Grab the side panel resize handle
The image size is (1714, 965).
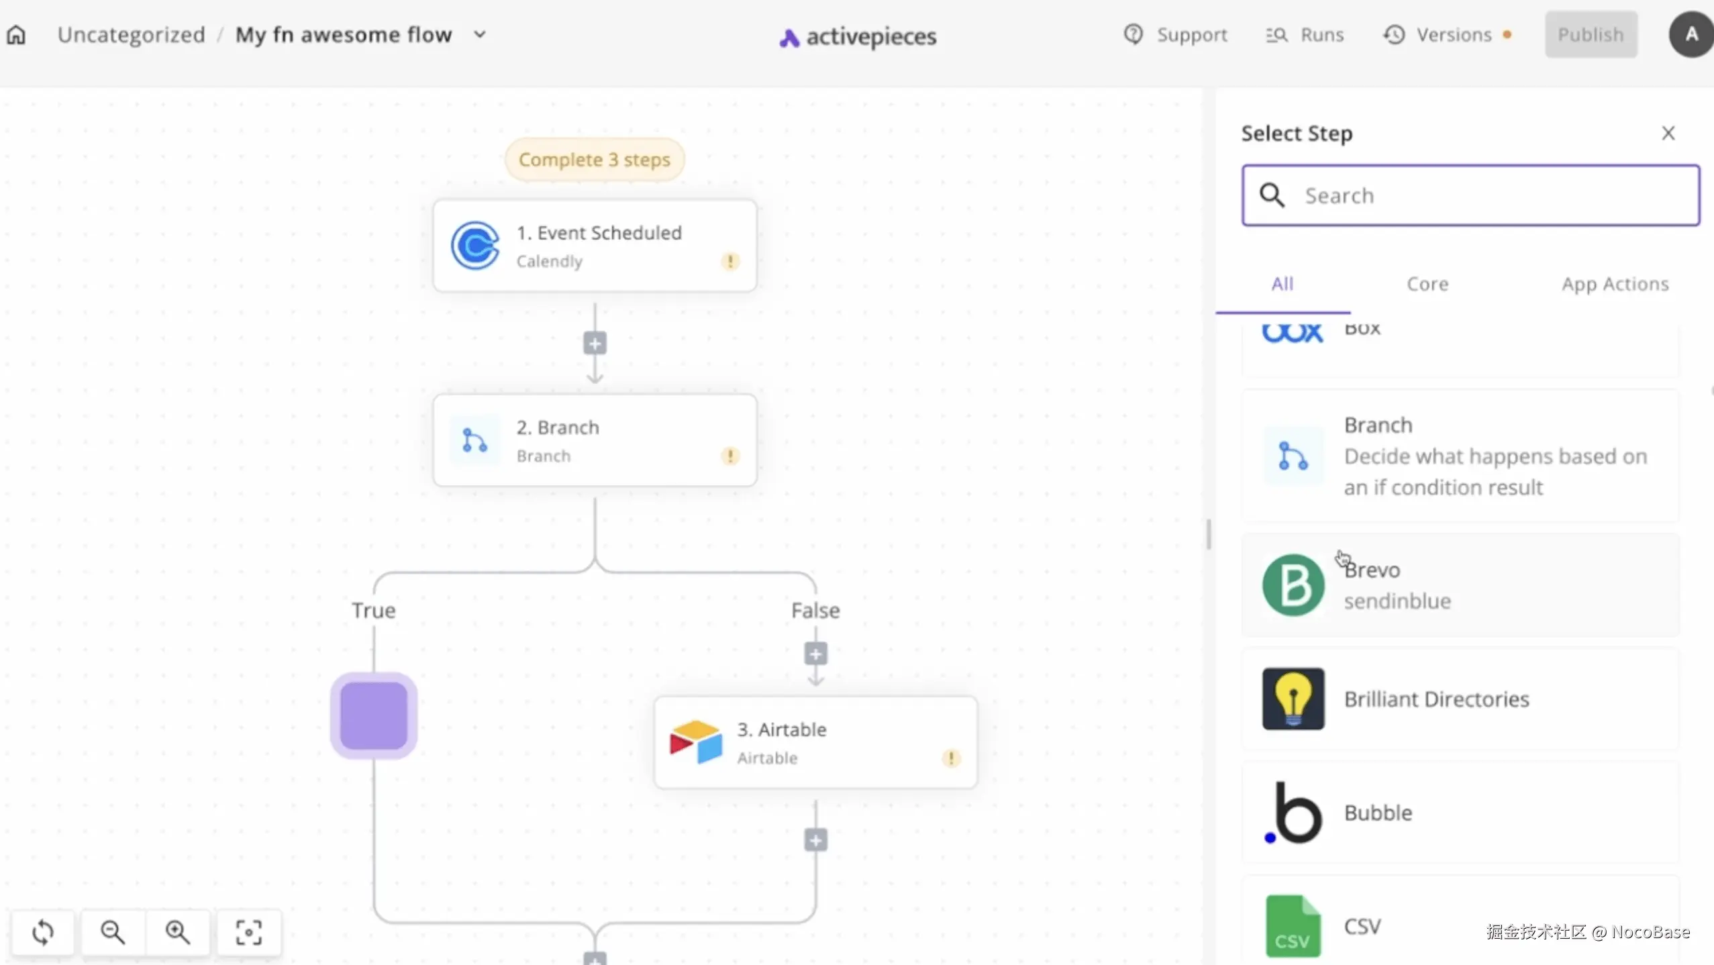1209,534
